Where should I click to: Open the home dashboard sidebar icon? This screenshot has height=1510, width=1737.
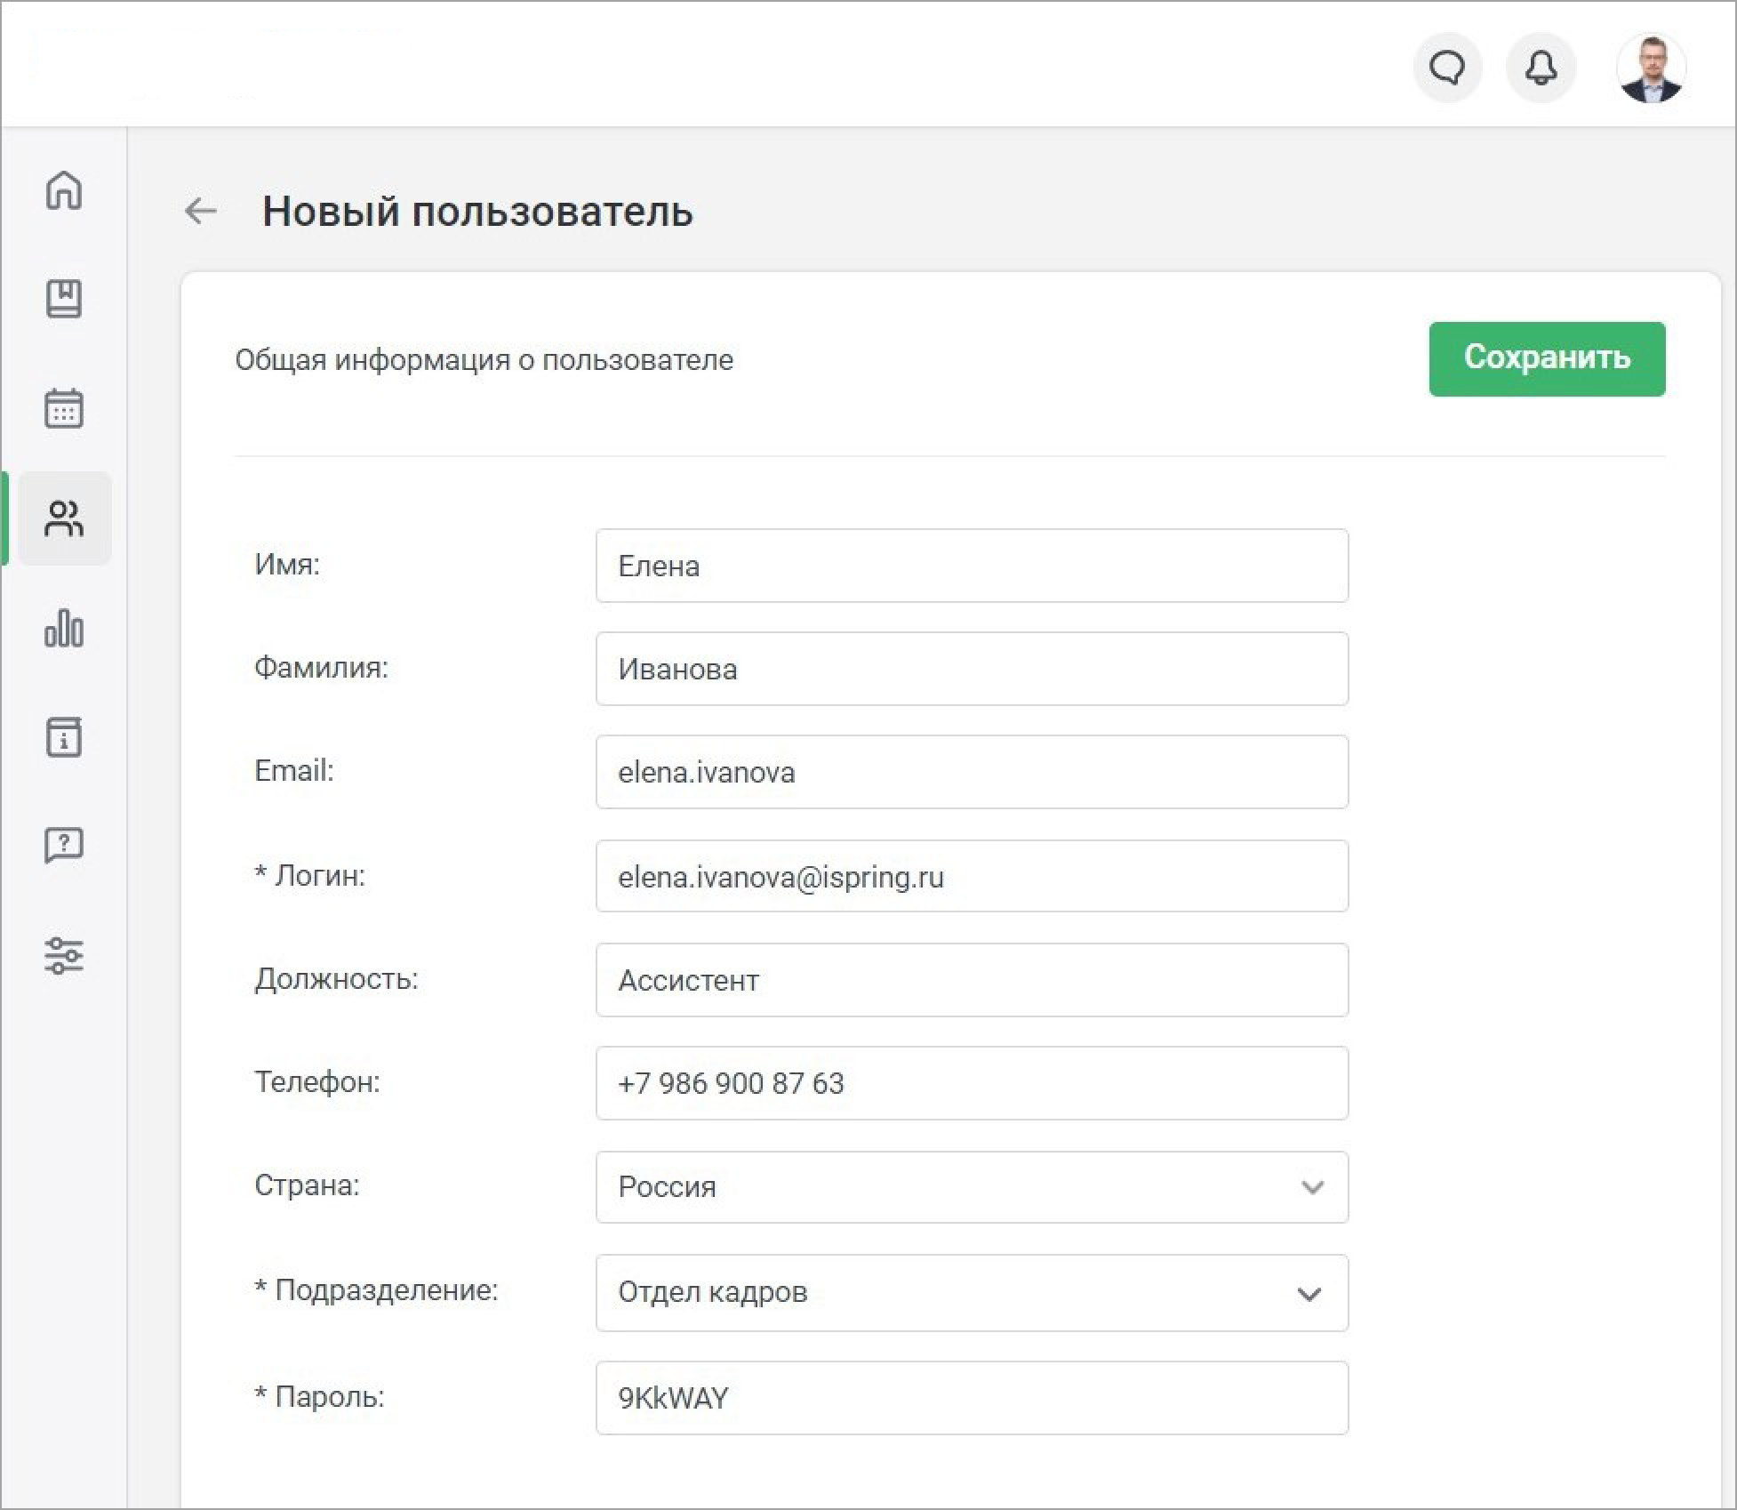64,189
